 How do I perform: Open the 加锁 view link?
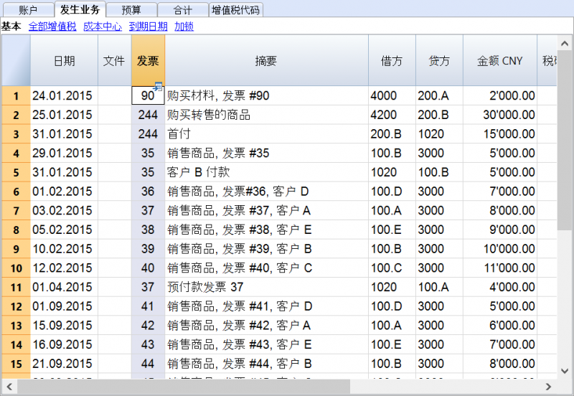pyautogui.click(x=184, y=27)
